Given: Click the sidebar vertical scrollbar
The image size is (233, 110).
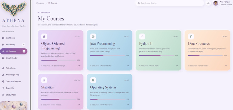Looking at the screenshot, I should pos(31,55).
